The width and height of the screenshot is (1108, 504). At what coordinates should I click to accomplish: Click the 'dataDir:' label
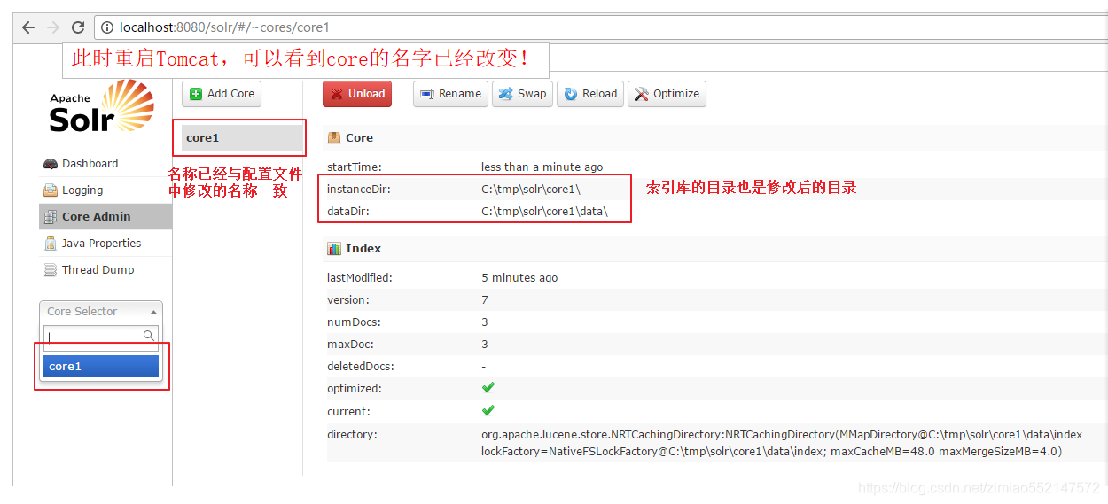[x=348, y=212]
